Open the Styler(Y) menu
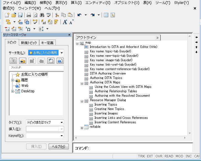The height and width of the screenshot is (161, 201). [181, 2]
